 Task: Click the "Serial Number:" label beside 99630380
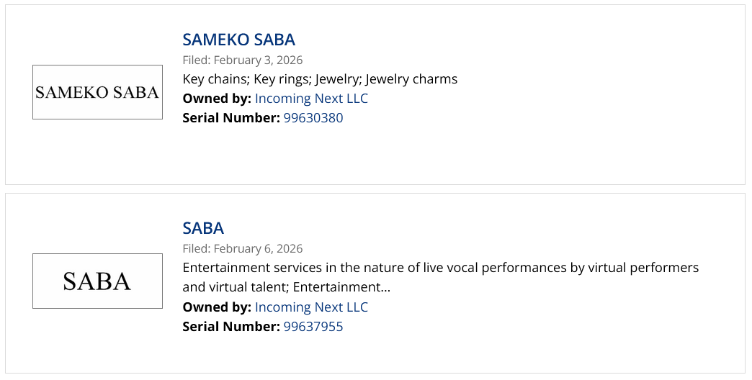[x=230, y=118]
